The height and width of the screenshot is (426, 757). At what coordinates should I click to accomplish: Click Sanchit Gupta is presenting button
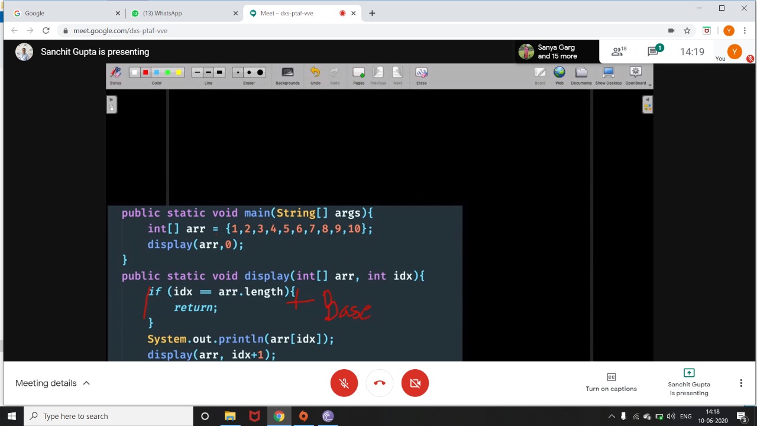689,382
